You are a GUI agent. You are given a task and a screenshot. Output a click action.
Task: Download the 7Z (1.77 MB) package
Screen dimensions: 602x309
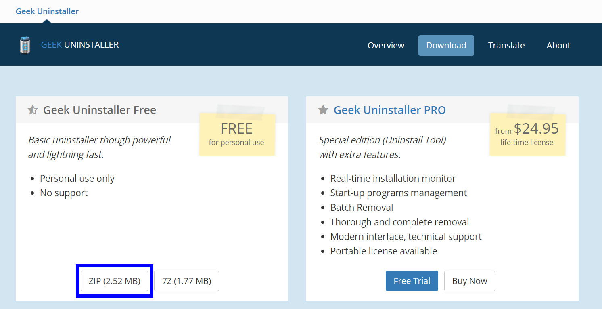[186, 281]
